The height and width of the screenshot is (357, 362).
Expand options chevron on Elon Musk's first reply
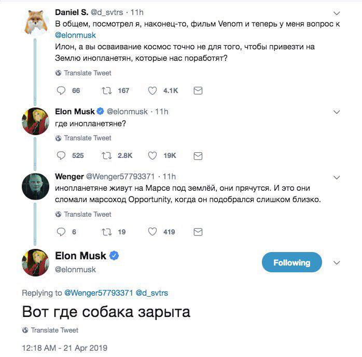337,112
